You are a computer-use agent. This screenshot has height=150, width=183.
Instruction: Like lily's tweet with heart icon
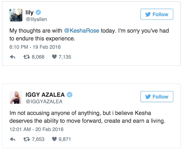(54, 57)
